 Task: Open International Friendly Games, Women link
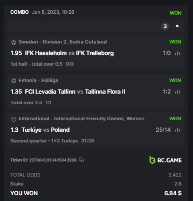coord(99,118)
